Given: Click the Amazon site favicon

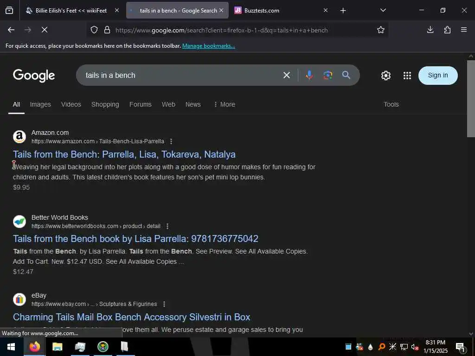Looking at the screenshot, I should pos(19,137).
